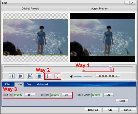
Task: Stop the video playback
Action: (x=39, y=76)
